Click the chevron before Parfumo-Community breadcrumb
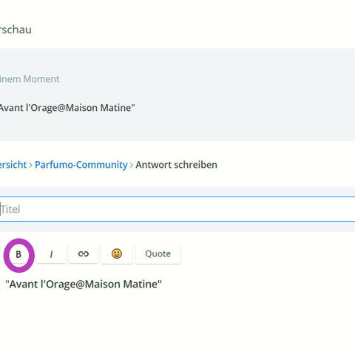355x354 pixels. [x=31, y=165]
